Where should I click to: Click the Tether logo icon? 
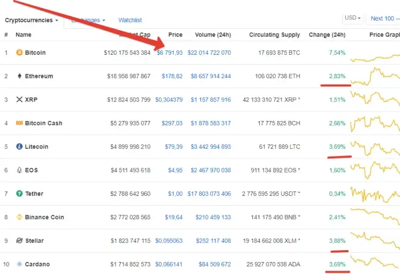20,194
